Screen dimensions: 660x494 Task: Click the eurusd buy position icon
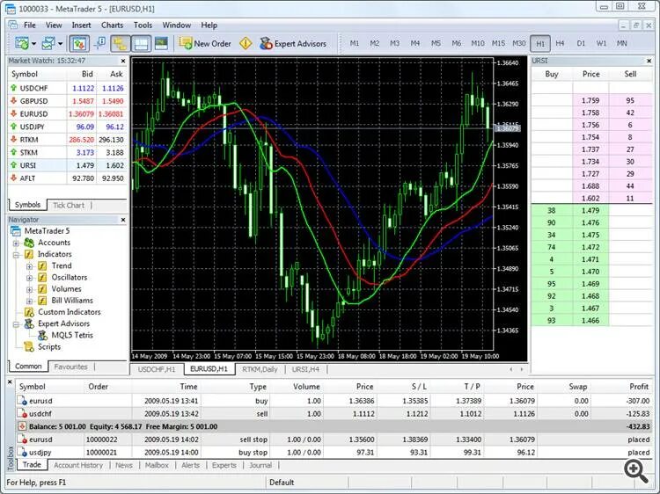(x=22, y=401)
